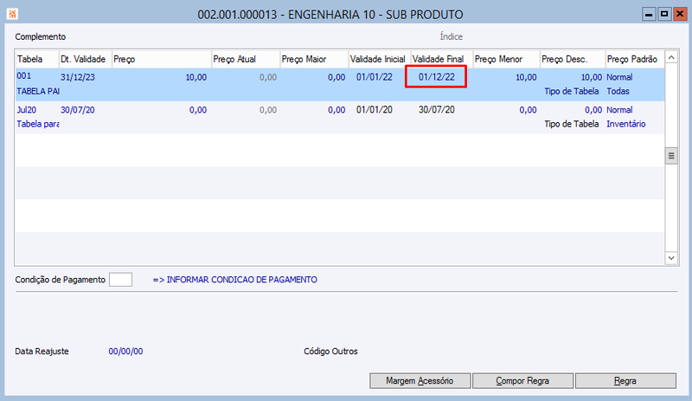The image size is (692, 401).
Task: Click the Tabela column header
Action: click(37, 59)
